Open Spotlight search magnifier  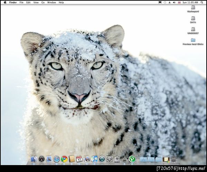point(202,2)
